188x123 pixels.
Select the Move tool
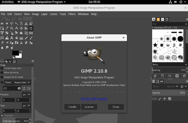point(21,28)
